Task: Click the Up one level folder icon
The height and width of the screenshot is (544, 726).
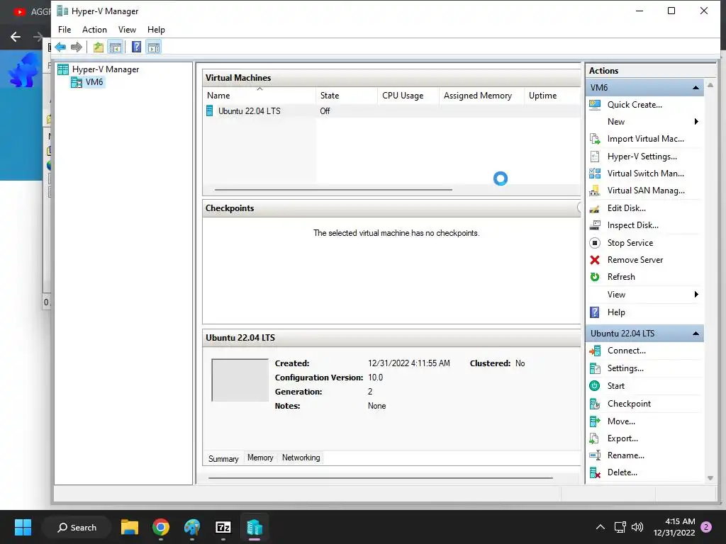Action: (x=98, y=47)
